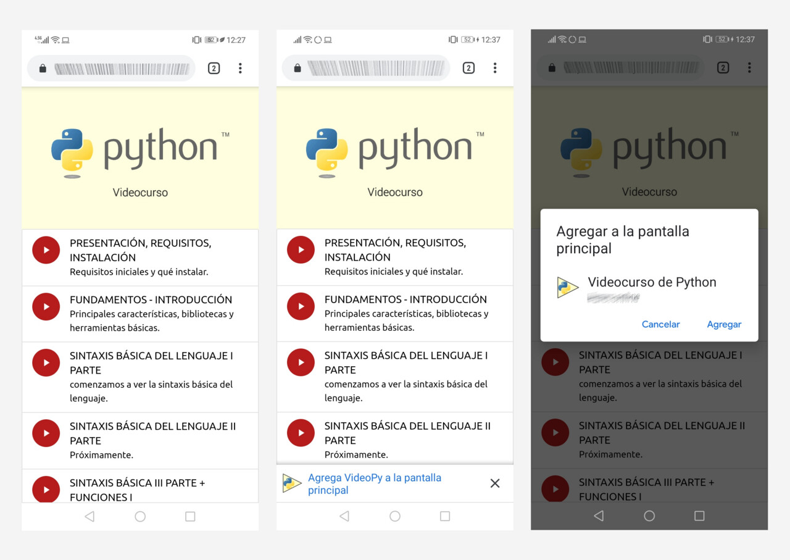Viewport: 790px width, 560px height.
Task: Tap Android back button in right phone
Action: 599,516
